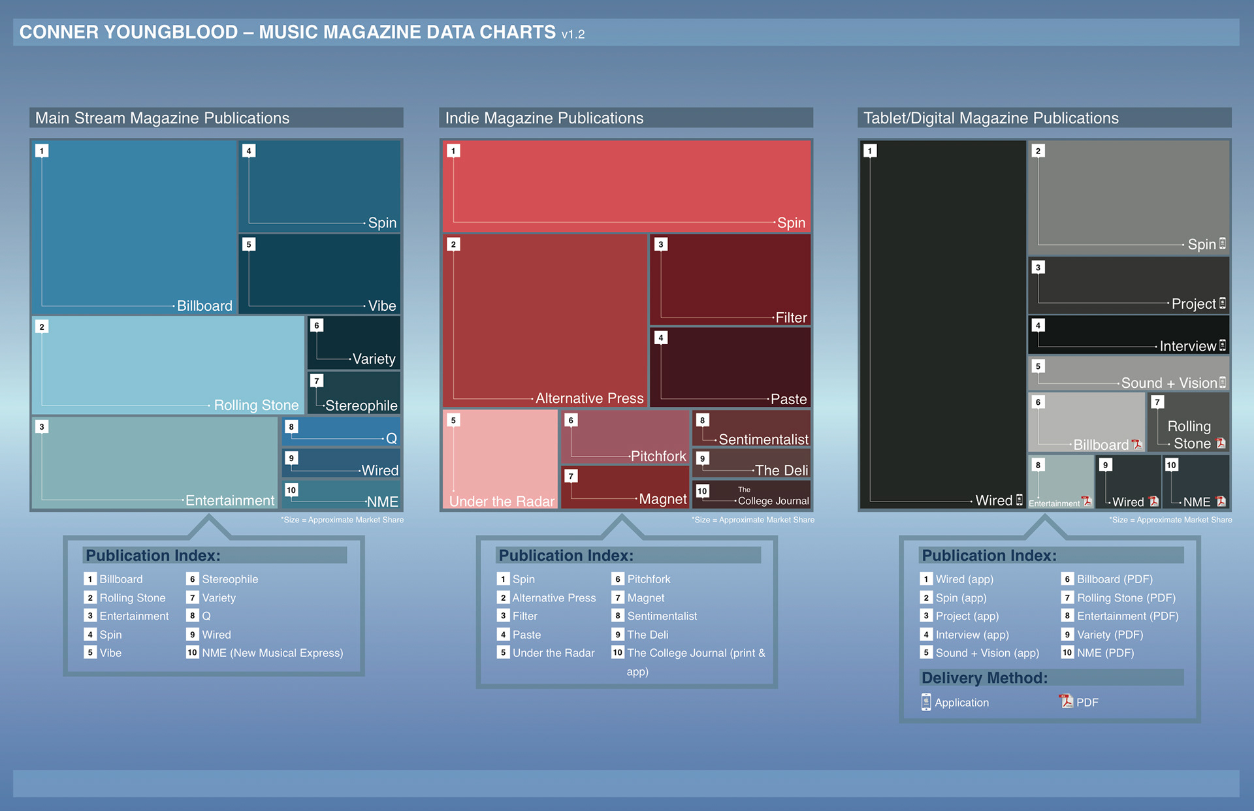
Task: Click the PDF icon next to Billboard tile
Action: [1136, 444]
